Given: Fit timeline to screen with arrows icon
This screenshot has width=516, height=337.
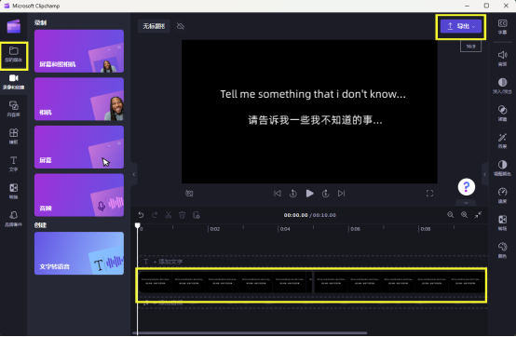Looking at the screenshot, I should click(478, 215).
